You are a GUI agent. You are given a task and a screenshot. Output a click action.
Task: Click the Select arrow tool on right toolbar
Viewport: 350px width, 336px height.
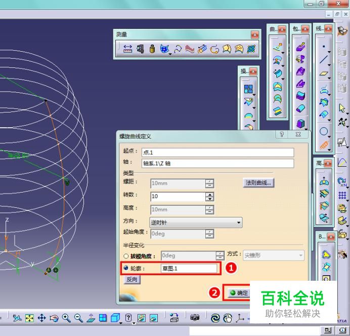(x=342, y=108)
